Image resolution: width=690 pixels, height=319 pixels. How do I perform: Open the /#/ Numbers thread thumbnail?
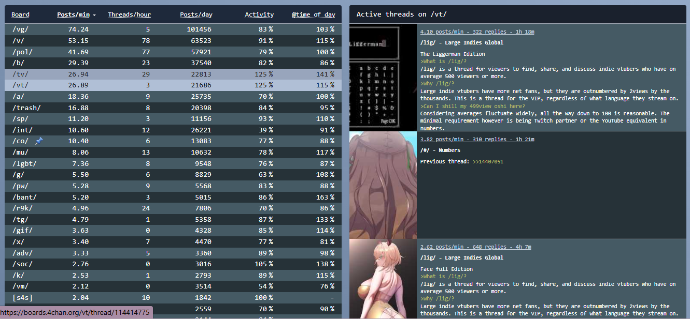383,185
